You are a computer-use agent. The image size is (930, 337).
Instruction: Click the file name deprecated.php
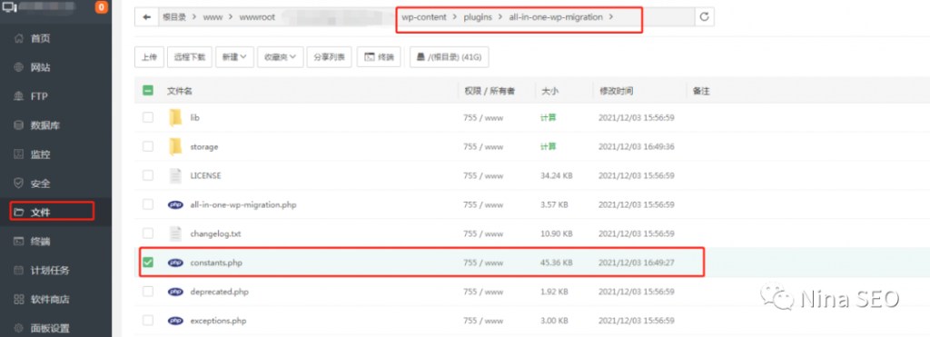pos(220,292)
